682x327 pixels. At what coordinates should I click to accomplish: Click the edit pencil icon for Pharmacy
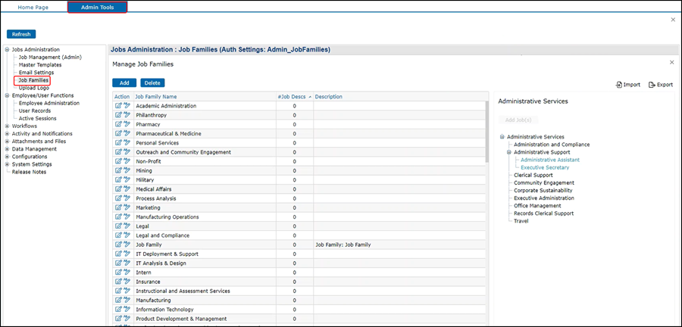pos(118,124)
